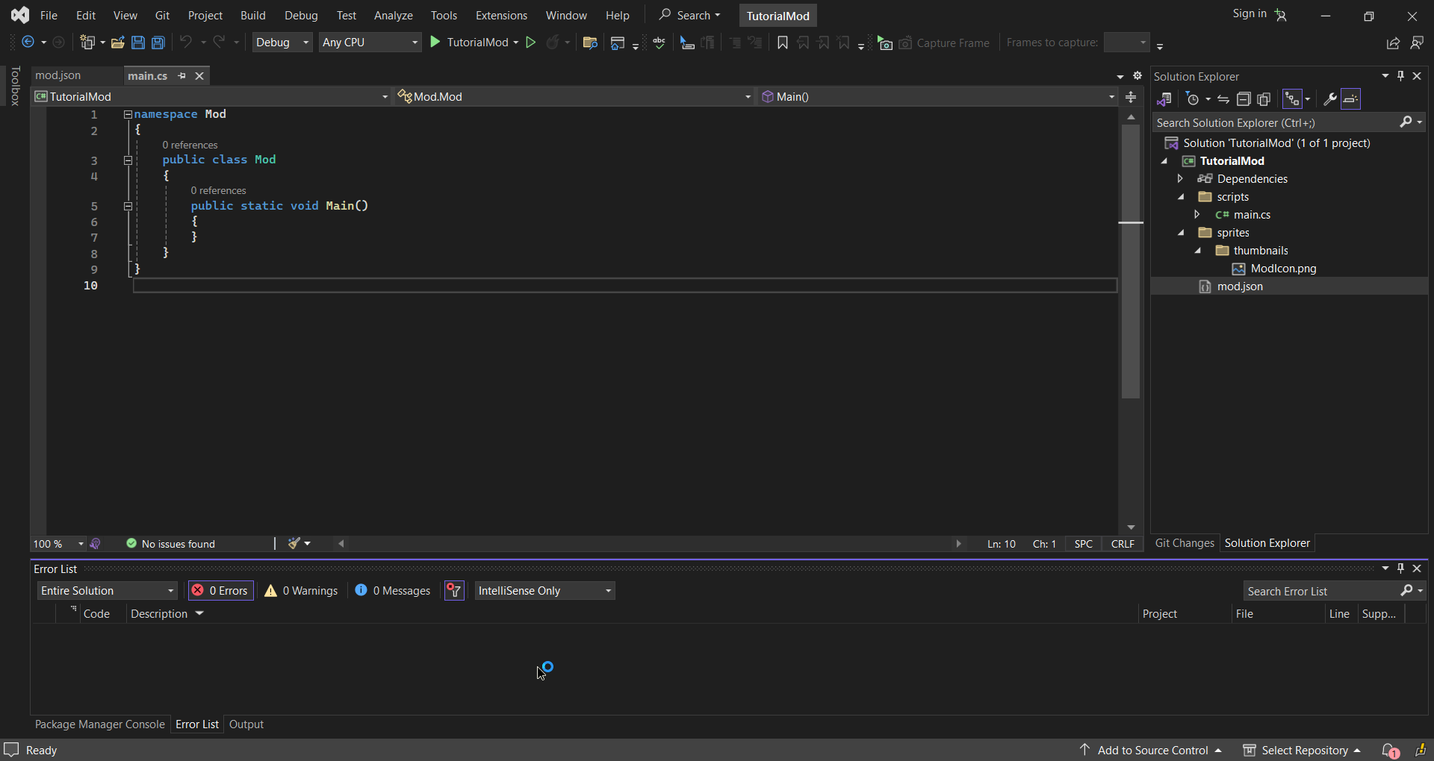Screen dimensions: 1434x761
Task: Expand the Dependencies node
Action: tap(1180, 179)
